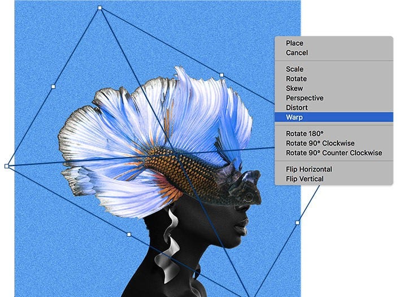This screenshot has width=407, height=297.
Task: Choose Rotate 180° from the menu
Action: point(334,133)
